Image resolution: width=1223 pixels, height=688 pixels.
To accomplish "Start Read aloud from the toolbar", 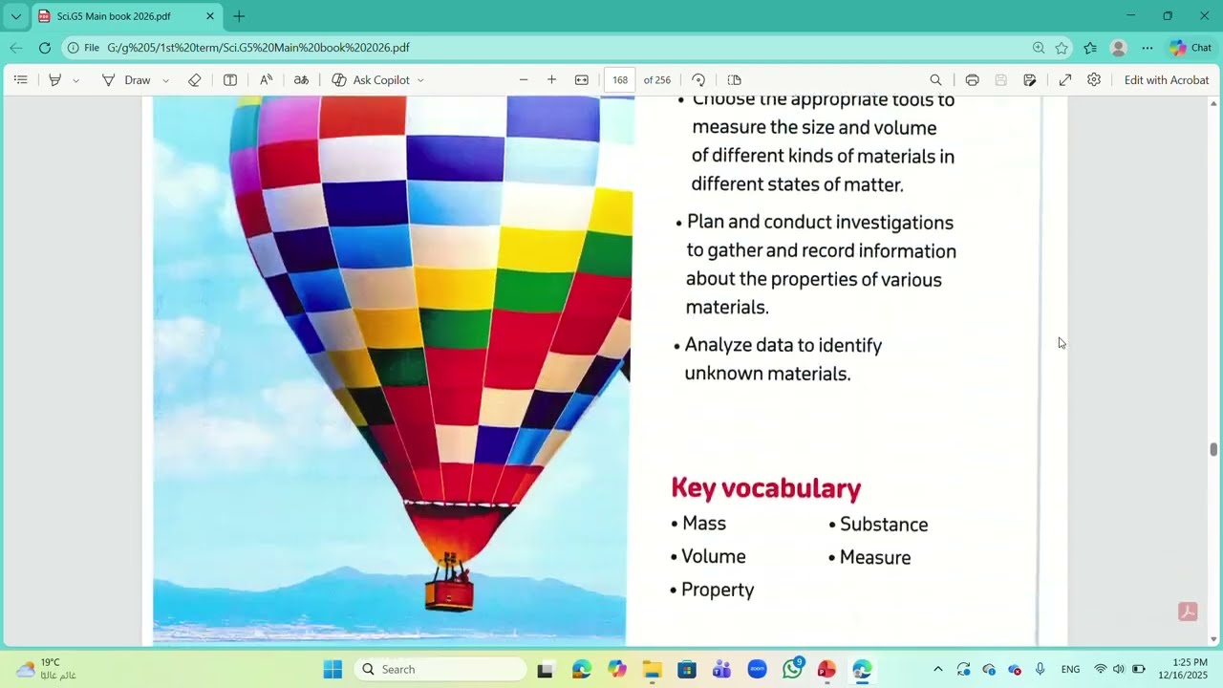I will (x=267, y=80).
